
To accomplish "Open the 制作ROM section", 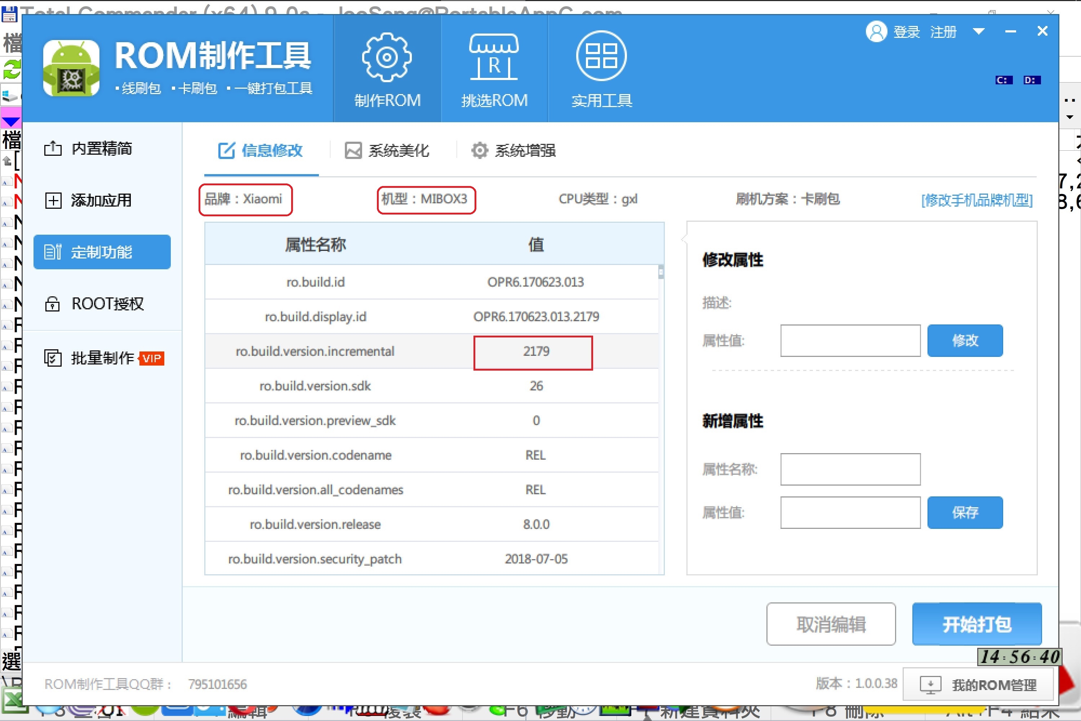I will pyautogui.click(x=387, y=69).
